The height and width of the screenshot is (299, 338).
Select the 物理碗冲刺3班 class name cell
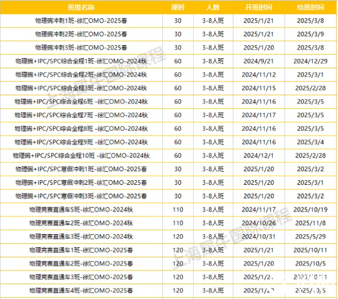point(81,48)
